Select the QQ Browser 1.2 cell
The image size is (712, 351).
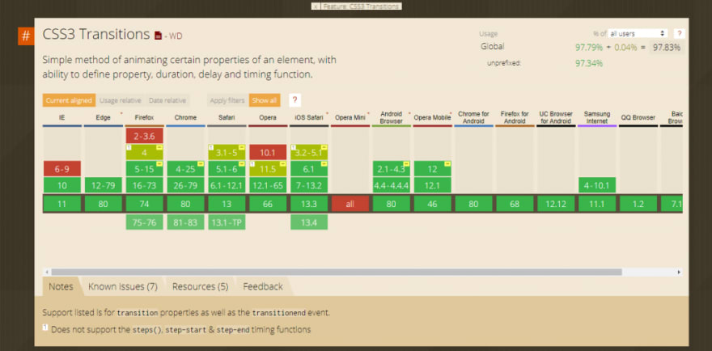click(638, 204)
